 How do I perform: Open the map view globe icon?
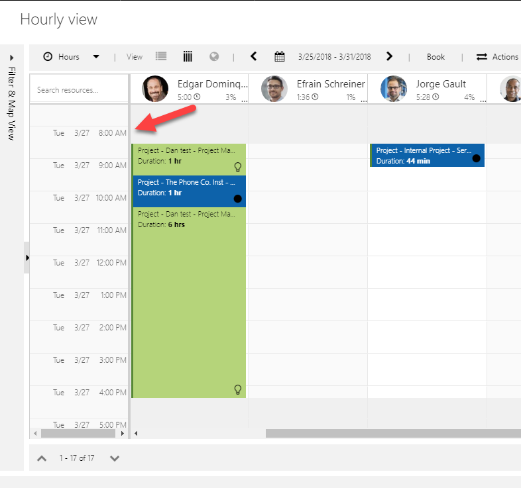click(214, 57)
